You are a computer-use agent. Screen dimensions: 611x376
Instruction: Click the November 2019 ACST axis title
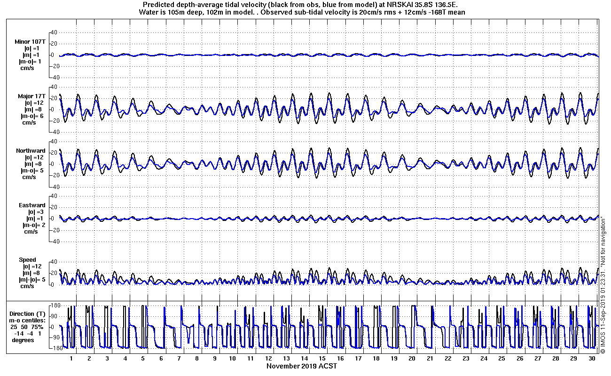click(302, 366)
